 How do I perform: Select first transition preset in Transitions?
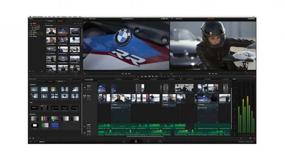[x=34, y=89]
